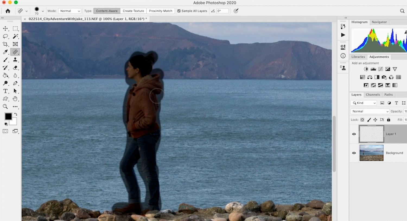Screen dimensions: 407x221
Task: Hide the Background layer visibility
Action: [354, 153]
